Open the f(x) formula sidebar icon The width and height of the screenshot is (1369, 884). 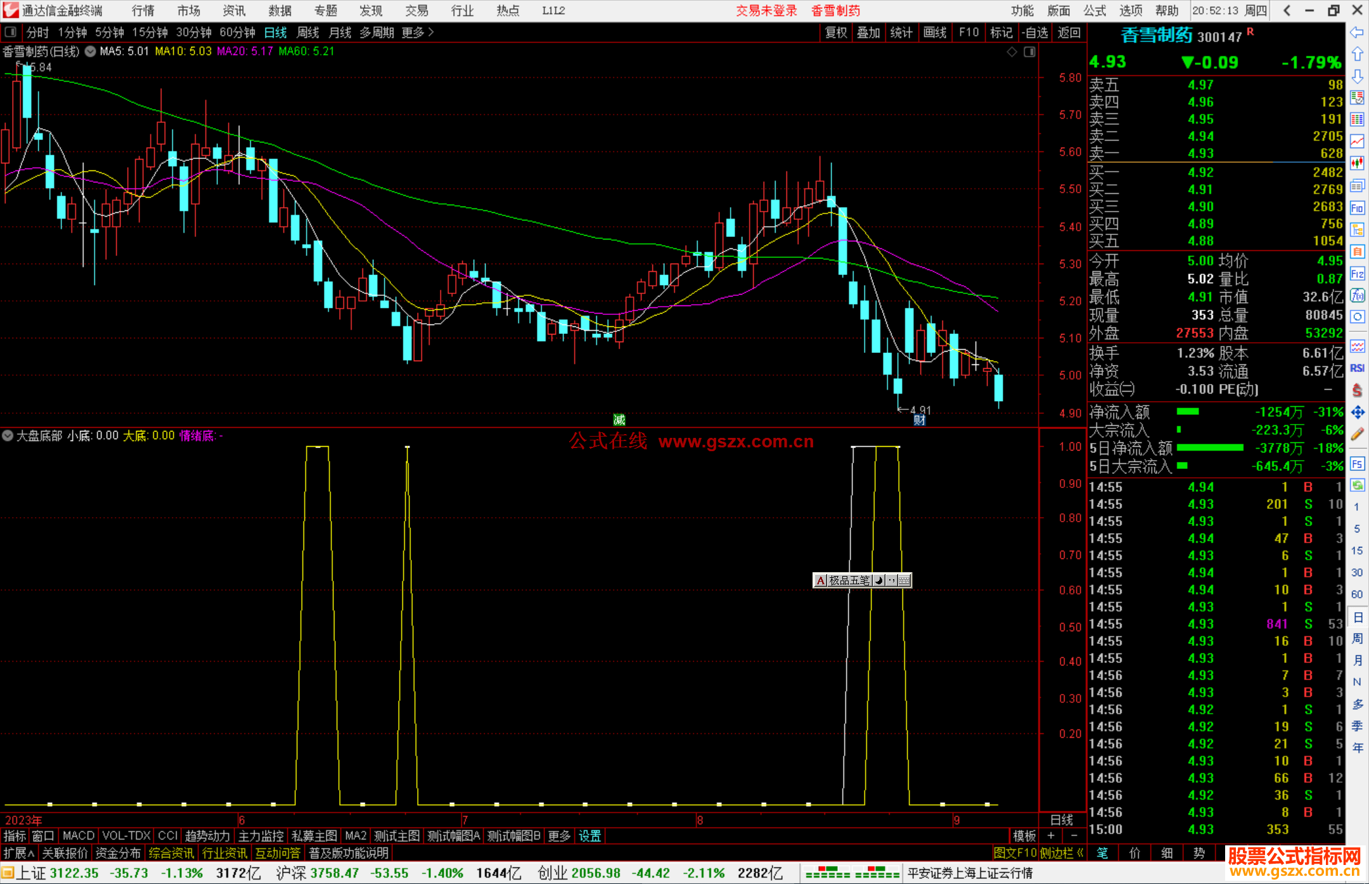click(1357, 295)
